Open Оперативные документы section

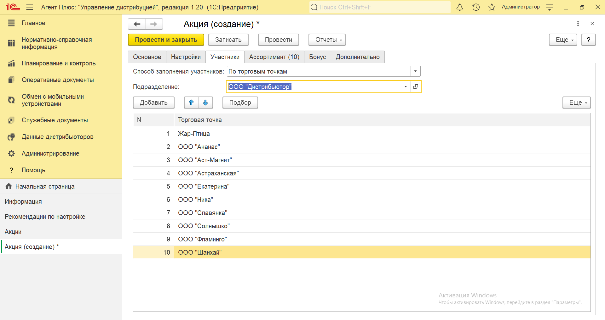tap(61, 80)
